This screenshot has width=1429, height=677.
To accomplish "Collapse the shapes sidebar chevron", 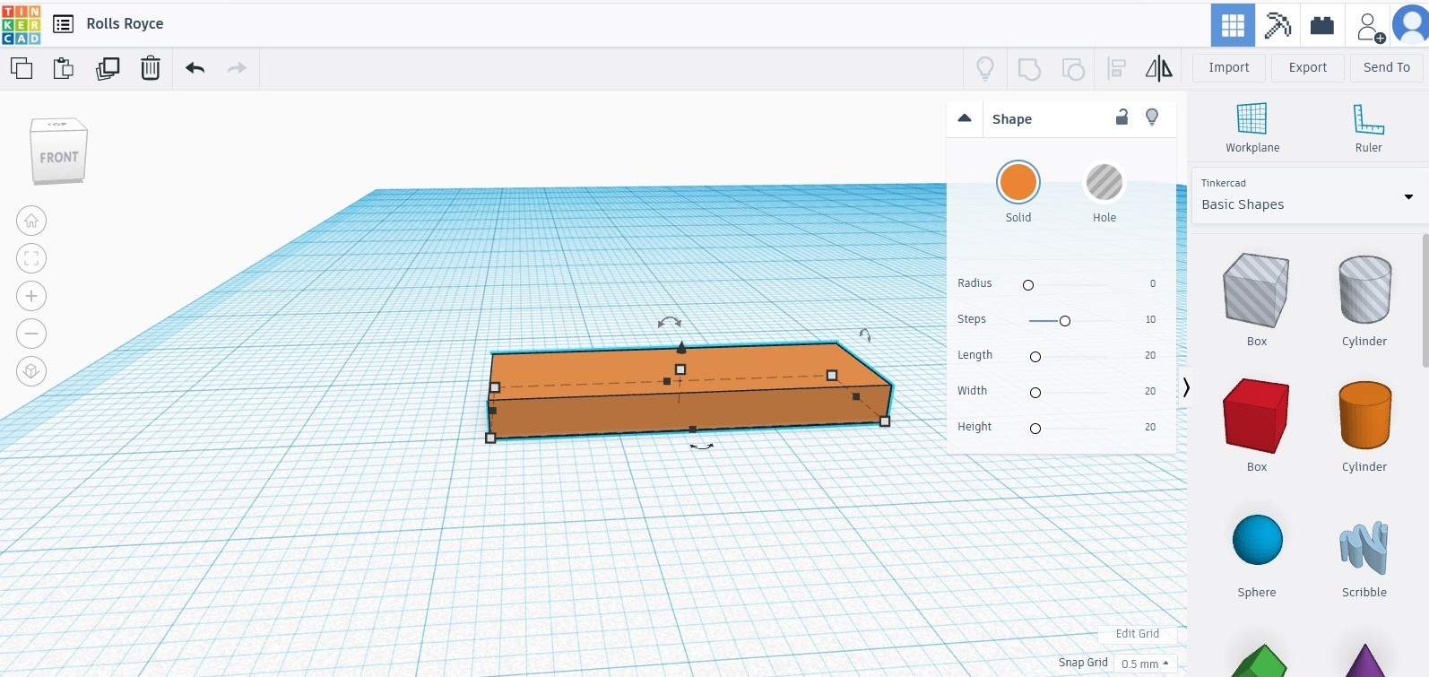I will [1186, 387].
